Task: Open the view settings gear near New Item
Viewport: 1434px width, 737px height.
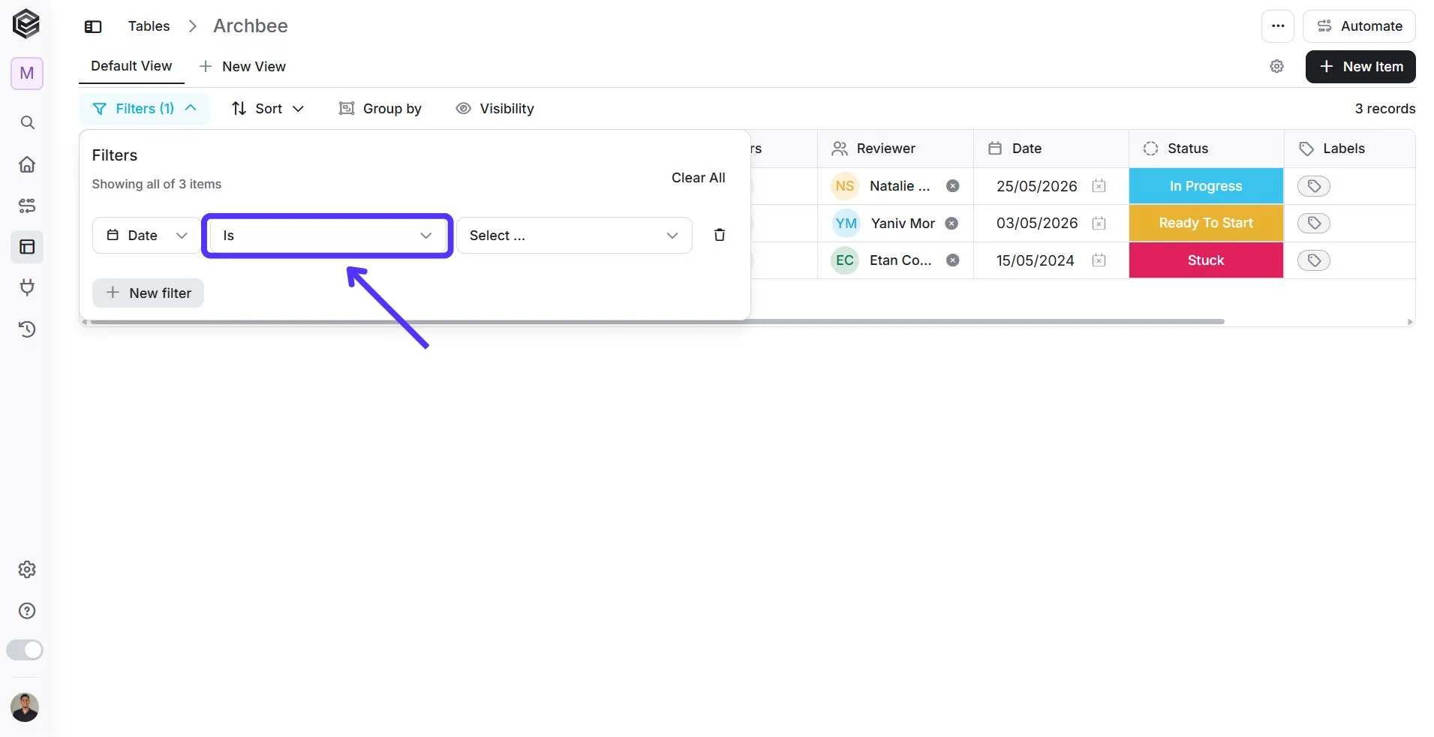Action: point(1277,67)
